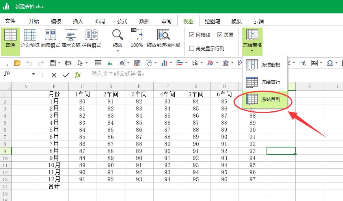Insert the stock chart icon

point(195,63)
